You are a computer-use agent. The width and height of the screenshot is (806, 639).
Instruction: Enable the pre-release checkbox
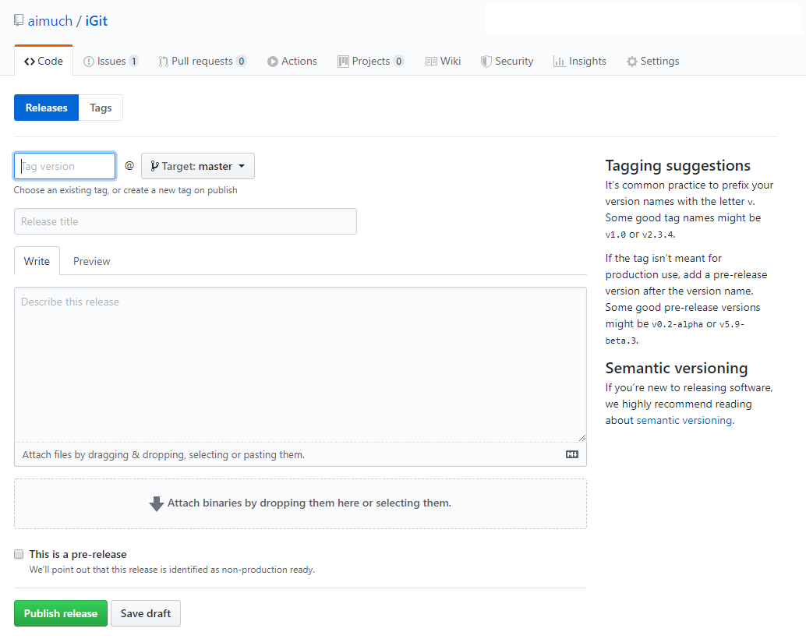[x=19, y=554]
